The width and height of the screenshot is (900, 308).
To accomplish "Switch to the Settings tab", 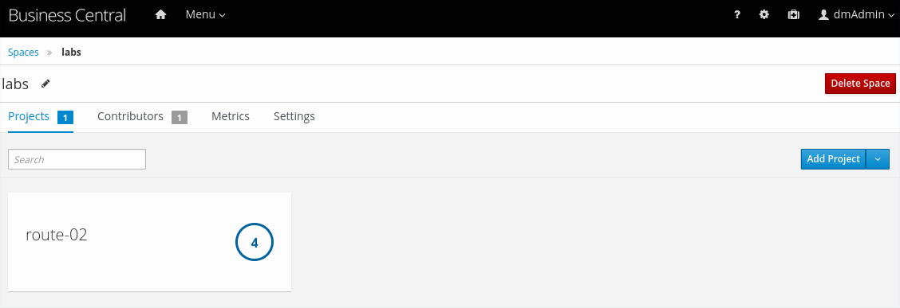I will (x=294, y=116).
